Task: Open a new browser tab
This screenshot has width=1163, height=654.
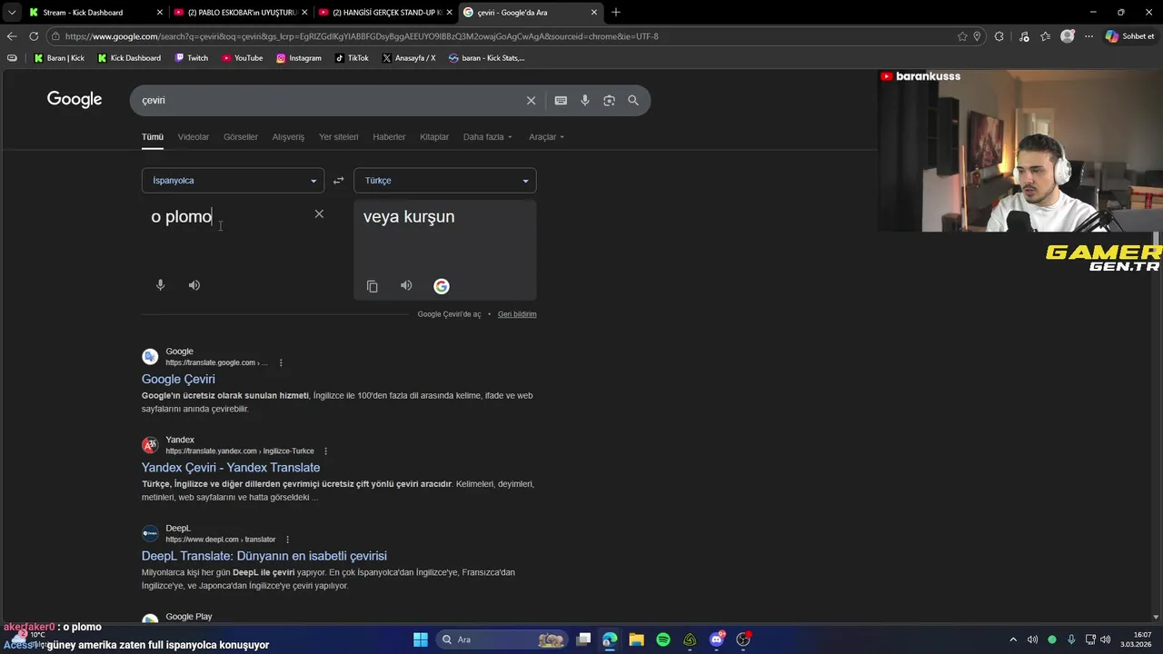Action: pyautogui.click(x=616, y=13)
